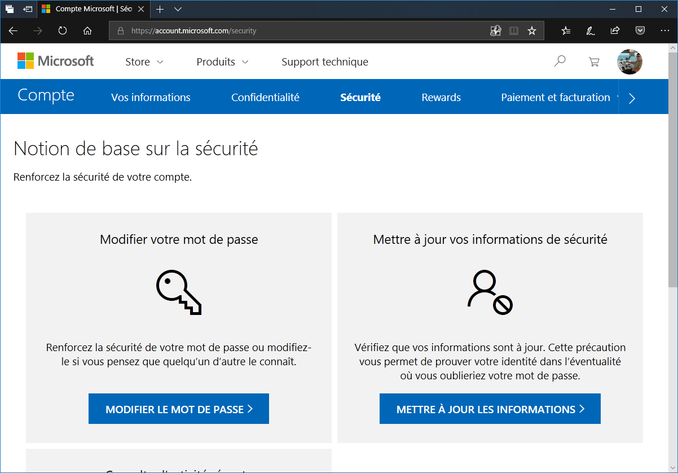
Task: Go to Confidentialité tab
Action: (265, 97)
